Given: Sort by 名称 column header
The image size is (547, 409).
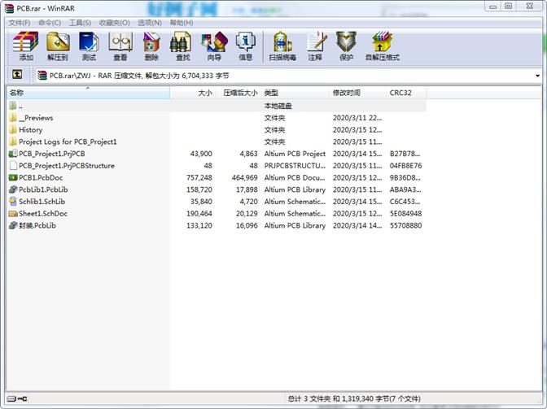Looking at the screenshot, I should pyautogui.click(x=88, y=93).
